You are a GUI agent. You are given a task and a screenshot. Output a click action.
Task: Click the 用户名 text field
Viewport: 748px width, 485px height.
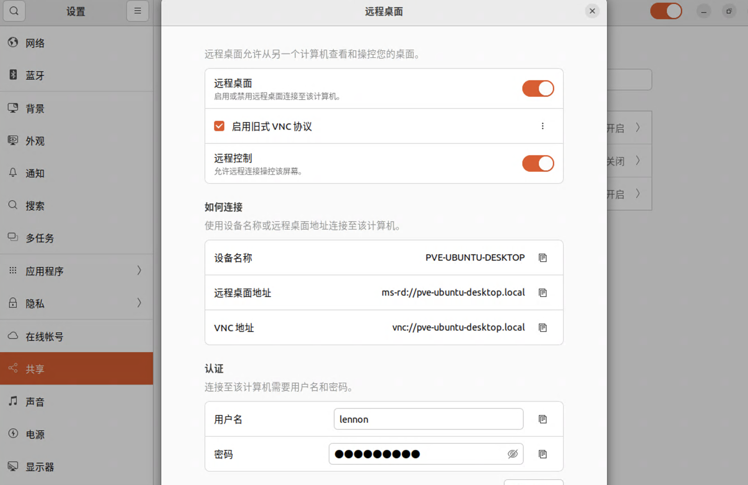428,419
